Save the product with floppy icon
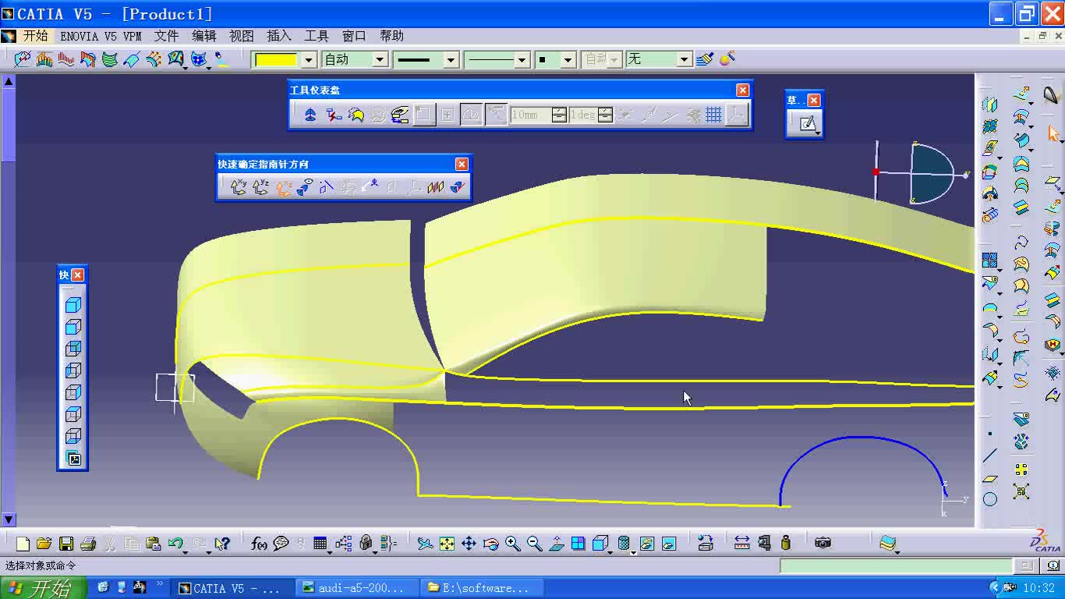The width and height of the screenshot is (1065, 599). point(66,544)
